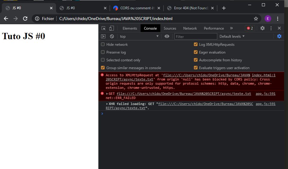The image size is (288, 169).
Task: Open the blue console settings gear
Action: (279, 36)
